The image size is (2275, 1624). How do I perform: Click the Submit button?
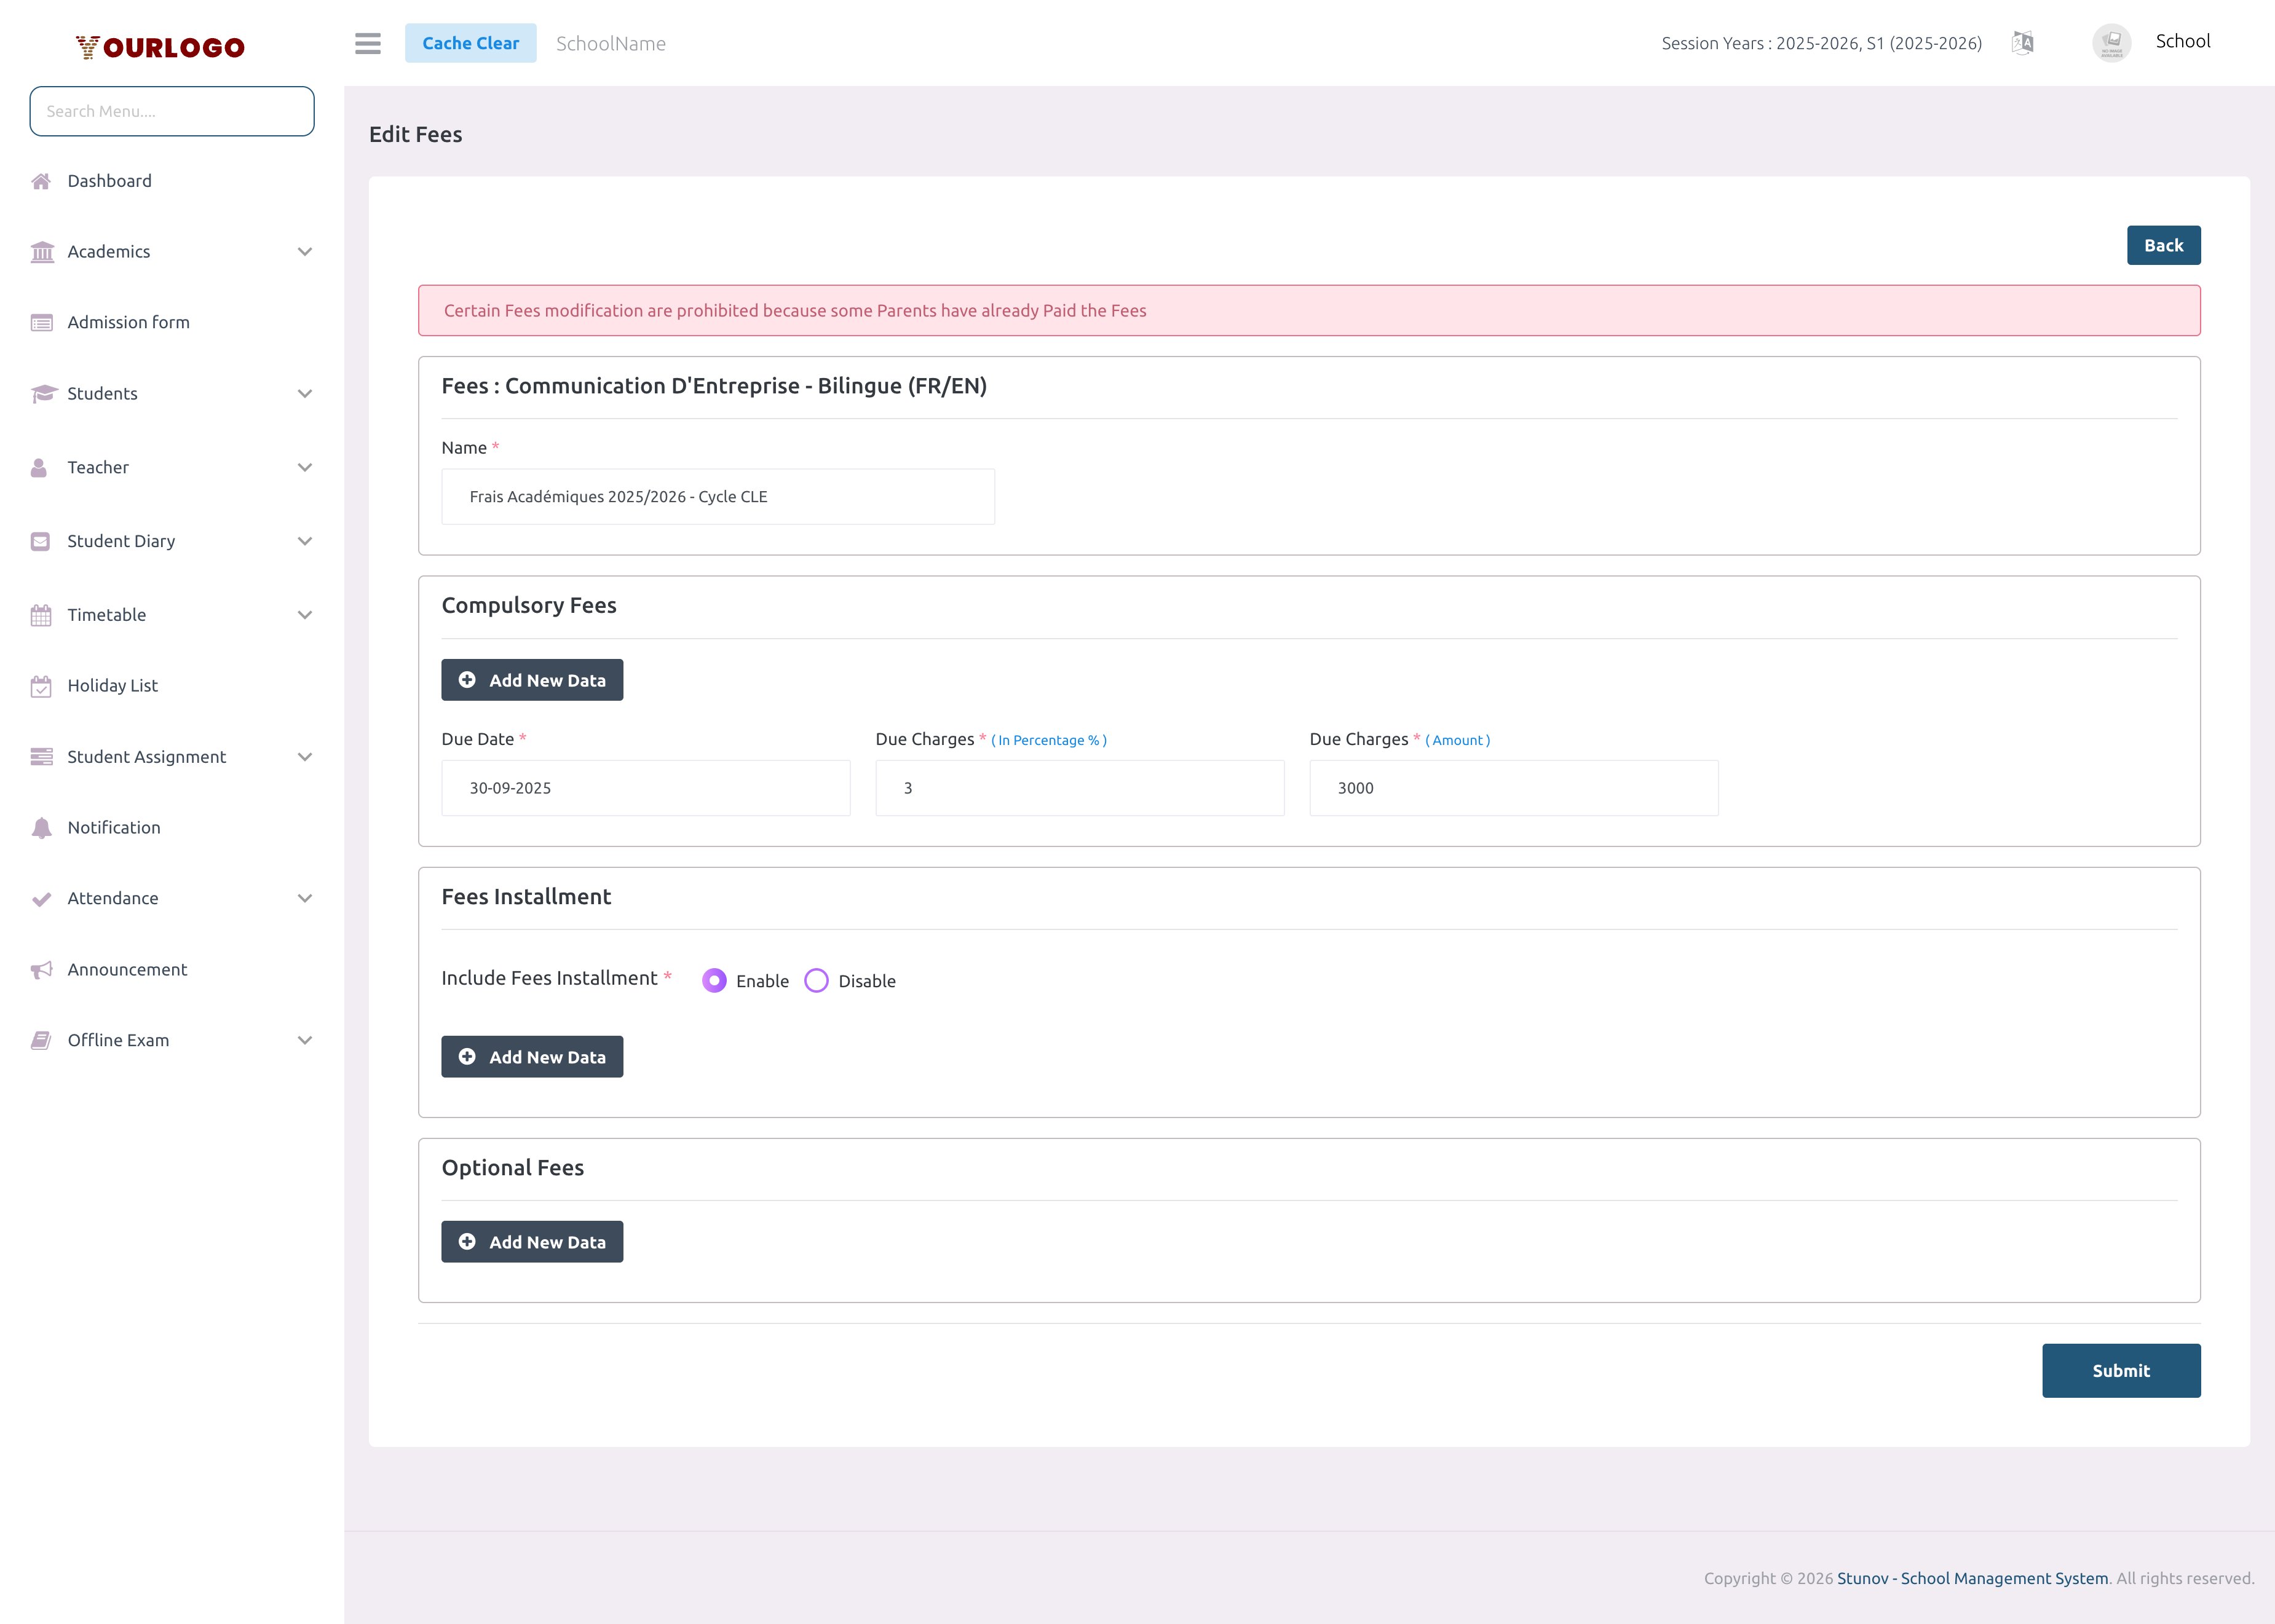point(2121,1370)
